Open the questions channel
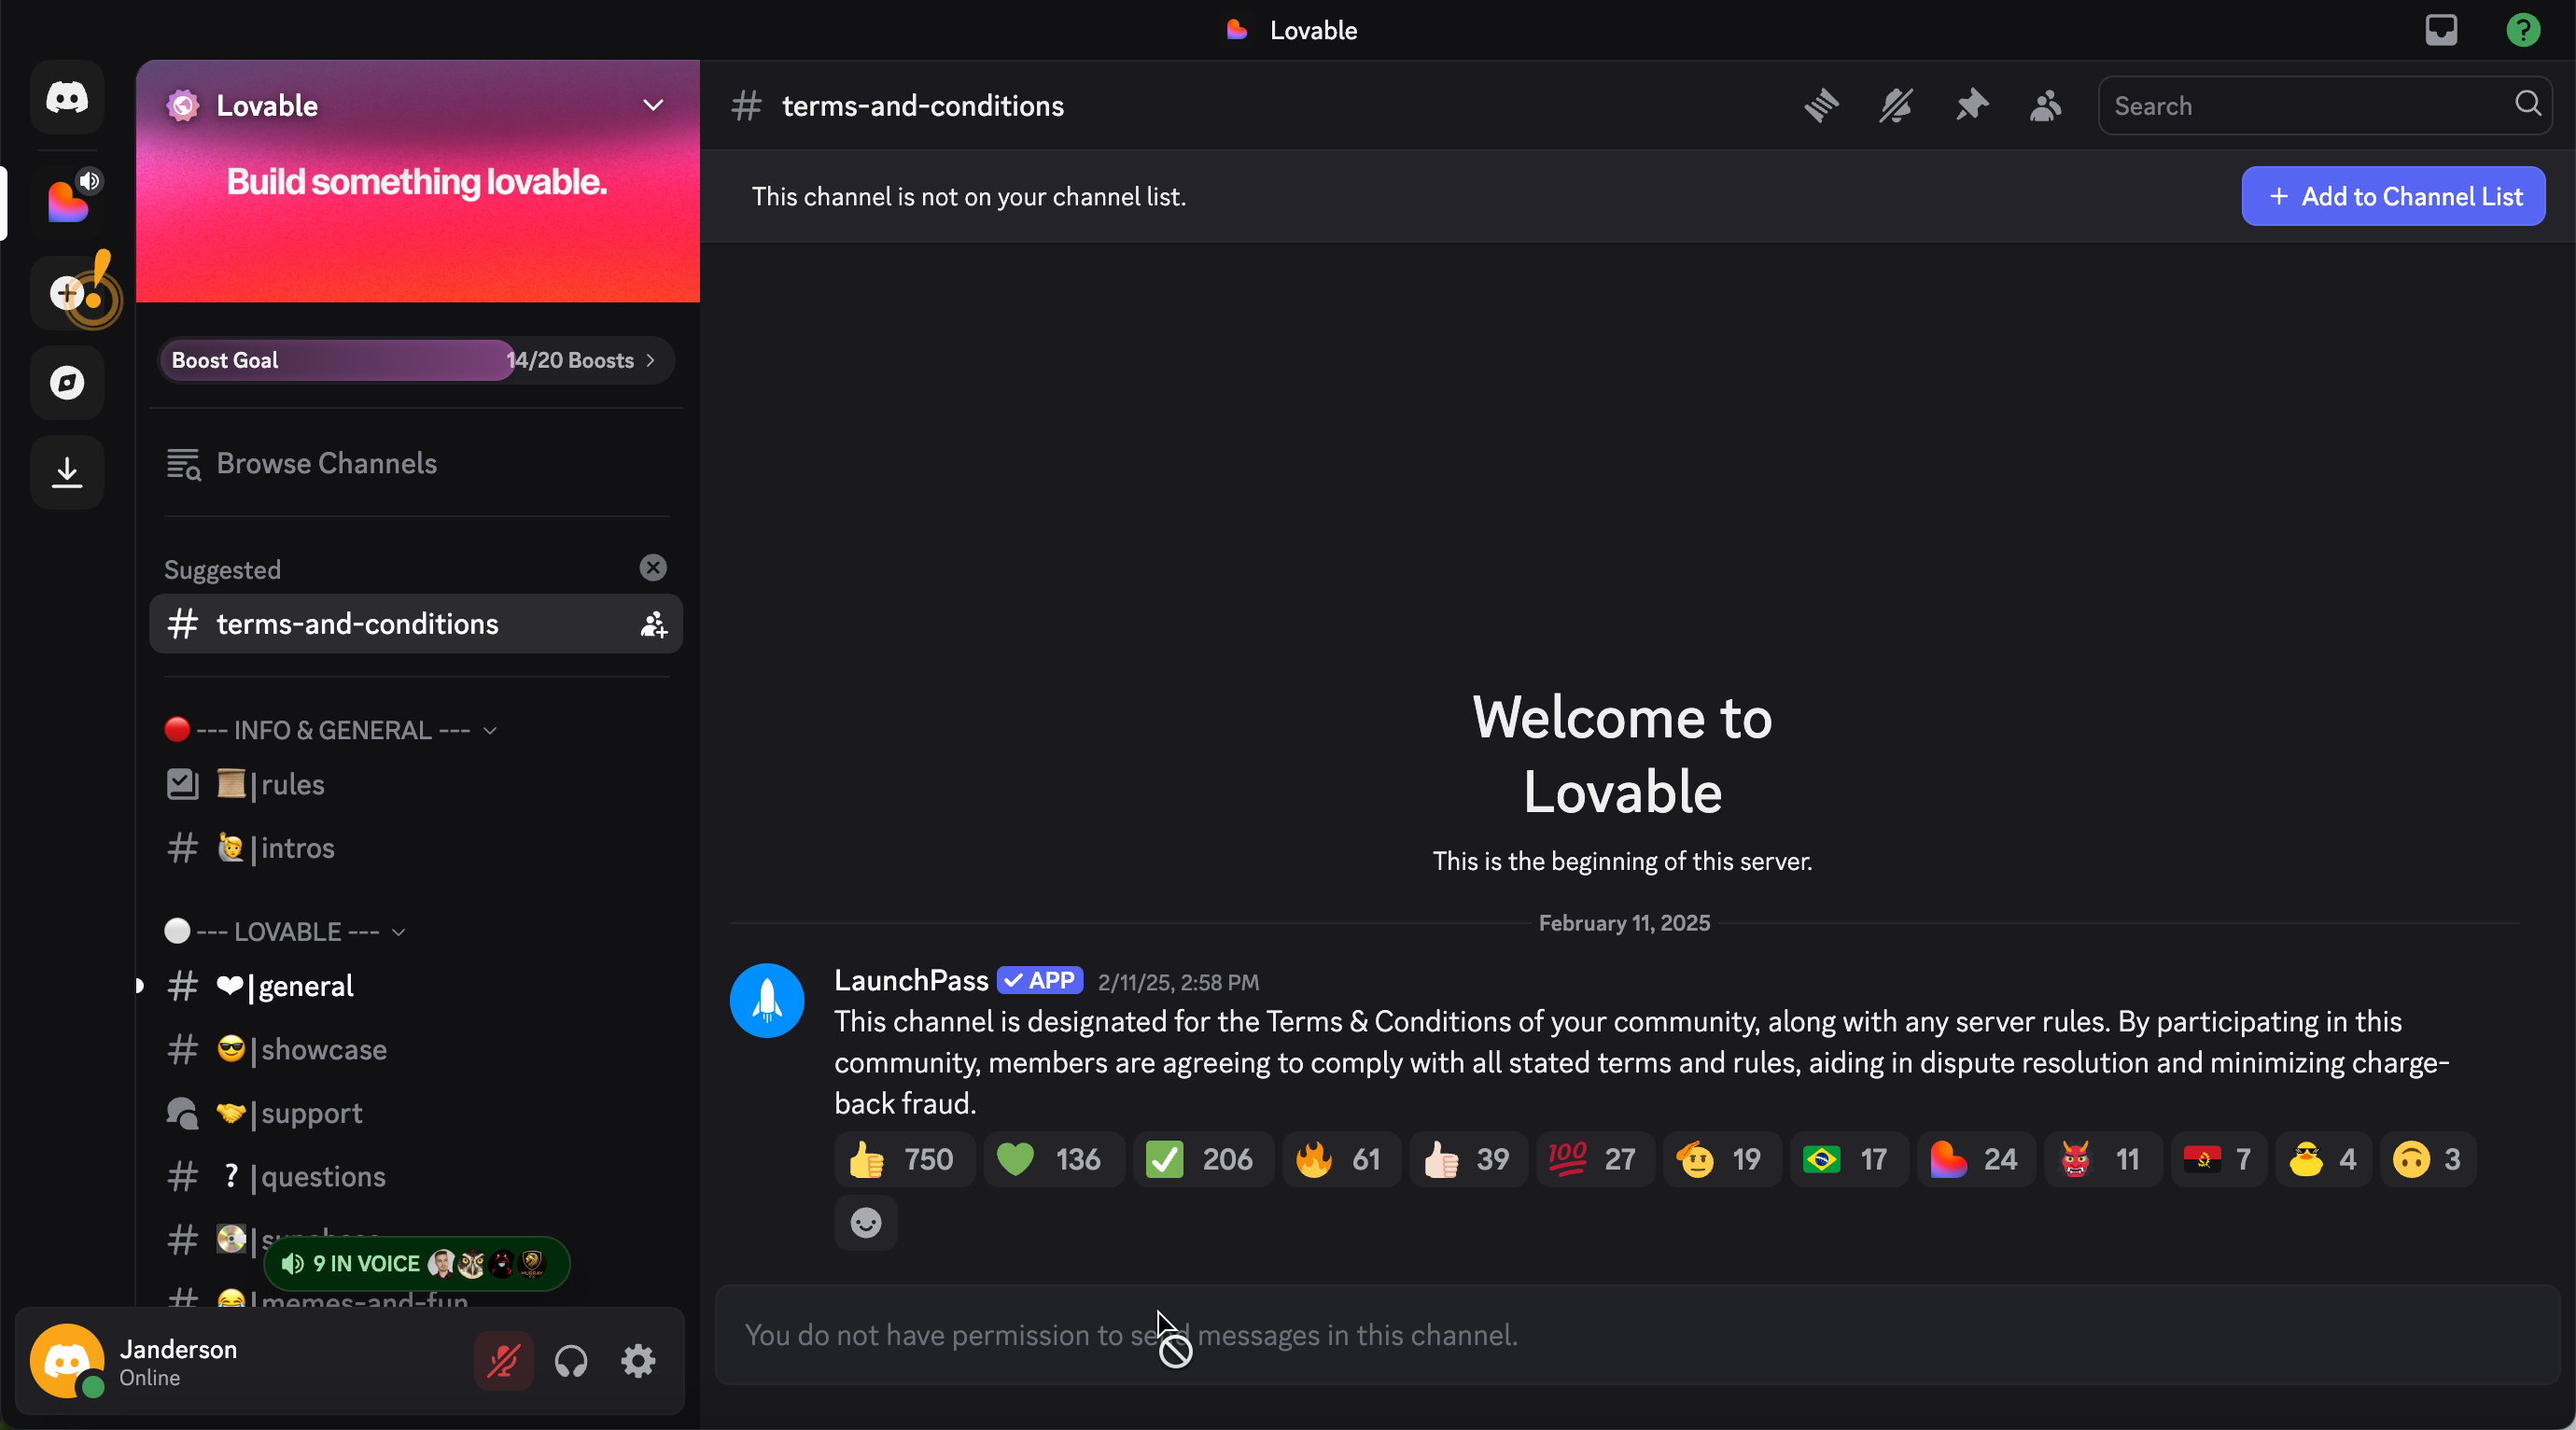Viewport: 2576px width, 1430px height. (416, 1176)
